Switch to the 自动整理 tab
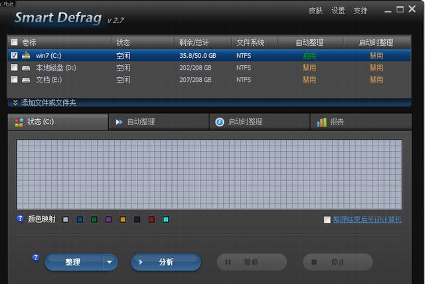The height and width of the screenshot is (284, 425). 159,122
